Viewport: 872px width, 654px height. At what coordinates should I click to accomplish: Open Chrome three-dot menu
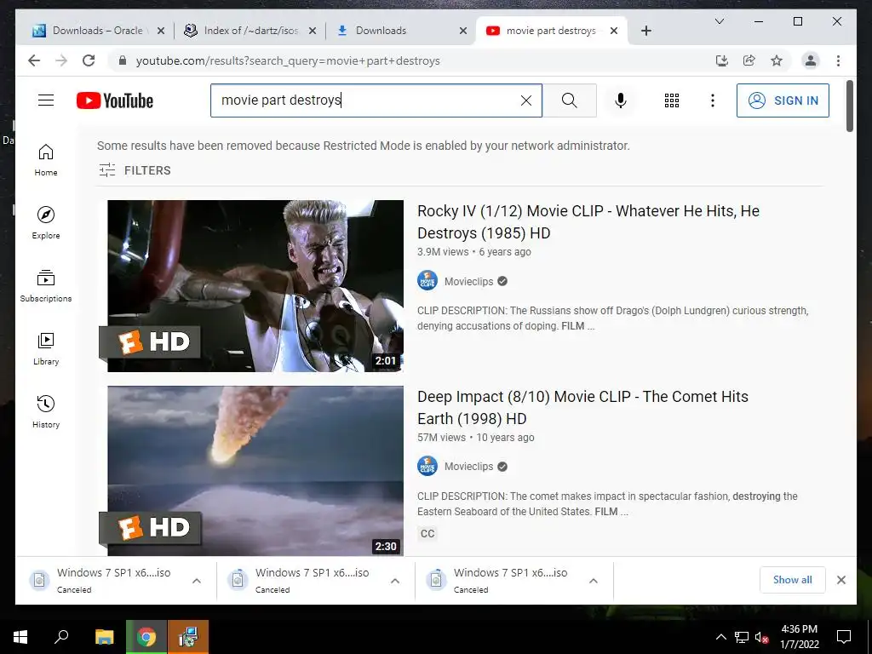[838, 60]
